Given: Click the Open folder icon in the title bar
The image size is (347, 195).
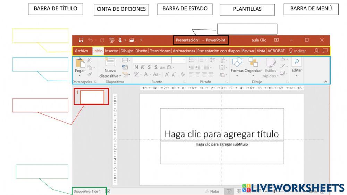Looking at the screenshot, I should [x=132, y=40].
